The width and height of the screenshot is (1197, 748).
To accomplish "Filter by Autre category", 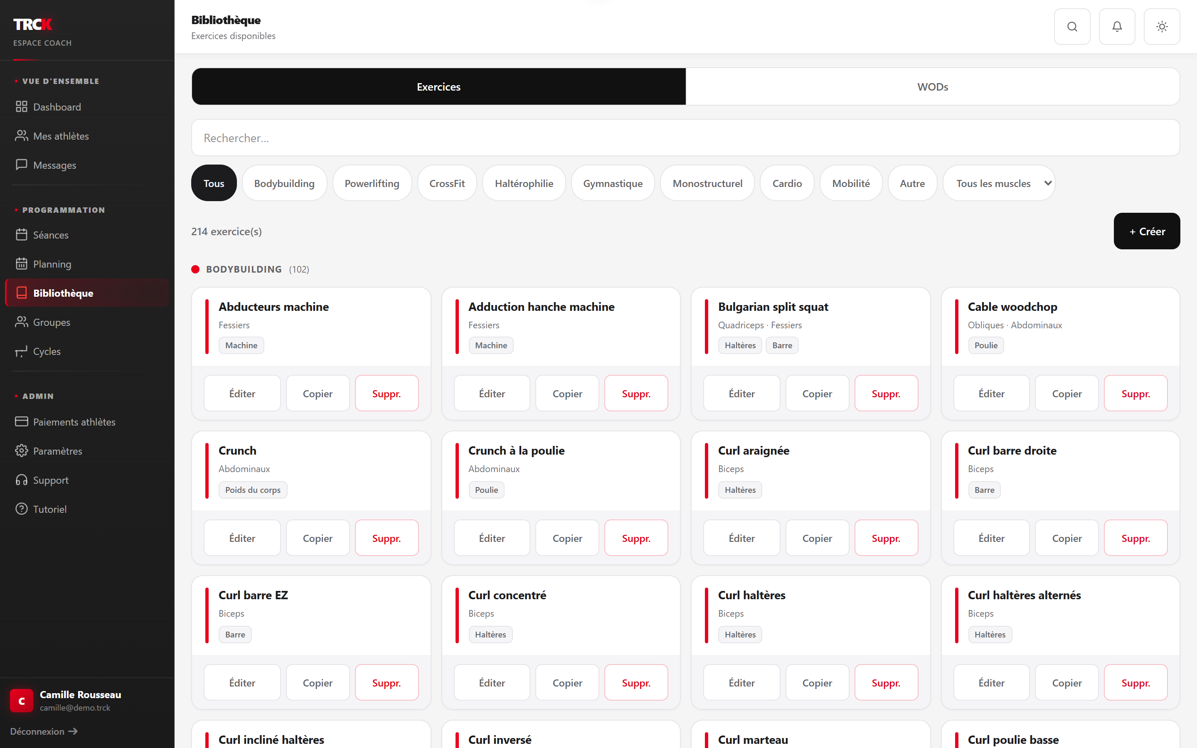I will click(x=912, y=183).
